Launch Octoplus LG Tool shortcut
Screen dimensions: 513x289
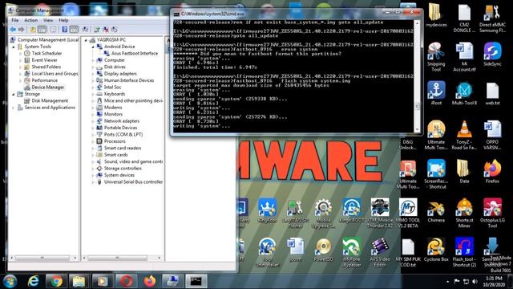click(492, 213)
